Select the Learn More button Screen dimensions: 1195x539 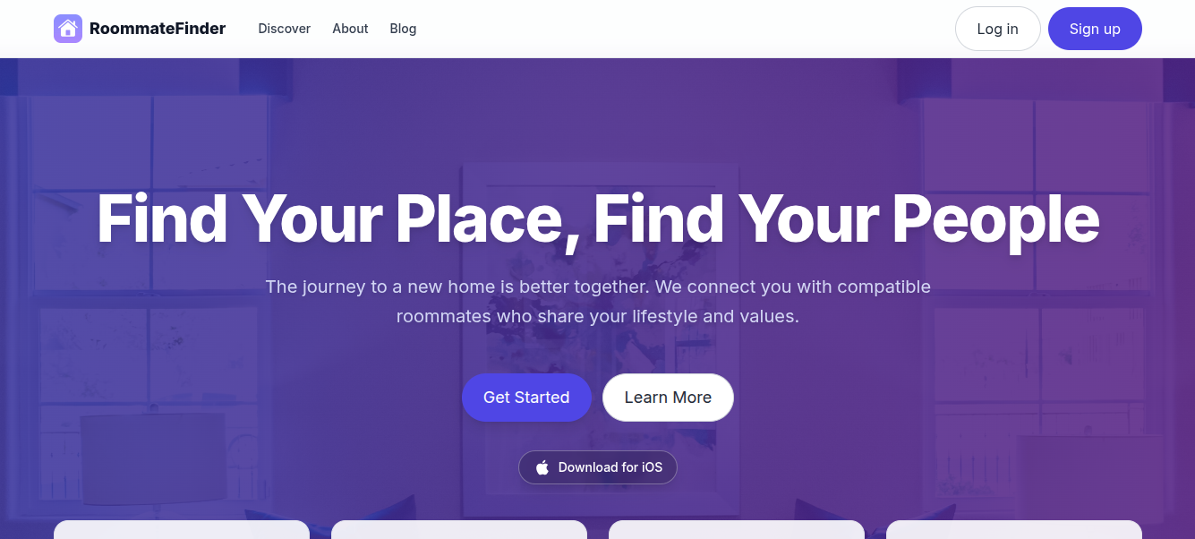[668, 398]
